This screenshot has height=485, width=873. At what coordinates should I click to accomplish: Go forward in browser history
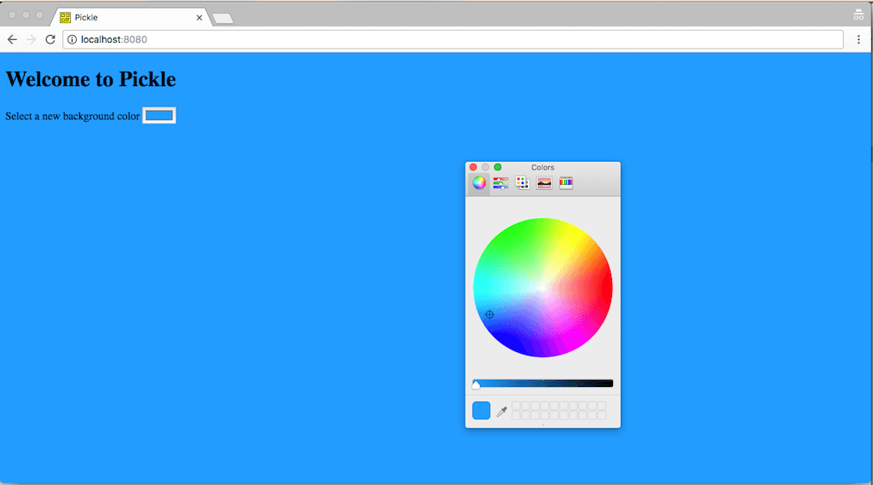[x=32, y=39]
